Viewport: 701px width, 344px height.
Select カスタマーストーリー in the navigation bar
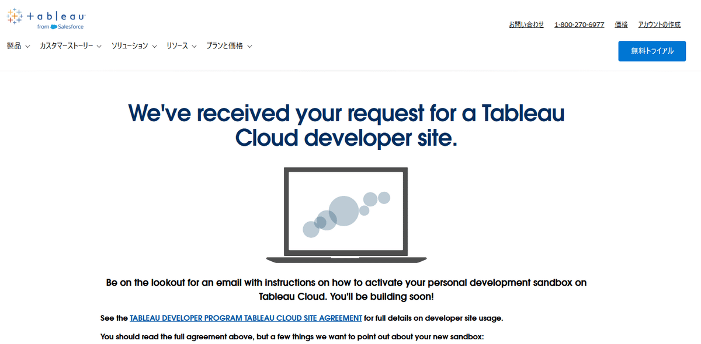(x=65, y=45)
